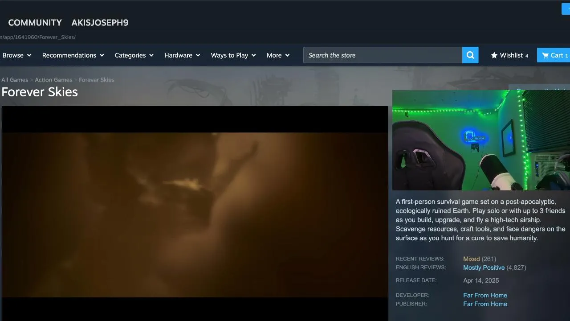This screenshot has width=570, height=321.
Task: Click the Forever Skies breadcrumb
Action: pos(97,80)
